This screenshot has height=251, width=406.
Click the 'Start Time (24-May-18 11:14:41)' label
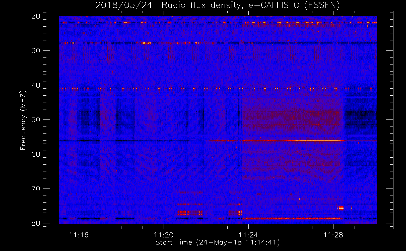218,242
